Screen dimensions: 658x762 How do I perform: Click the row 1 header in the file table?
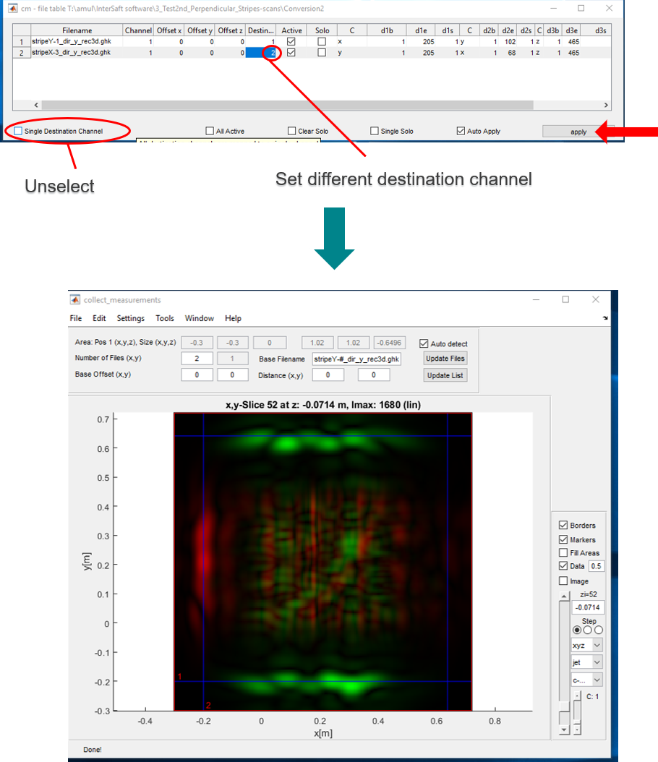[x=22, y=42]
